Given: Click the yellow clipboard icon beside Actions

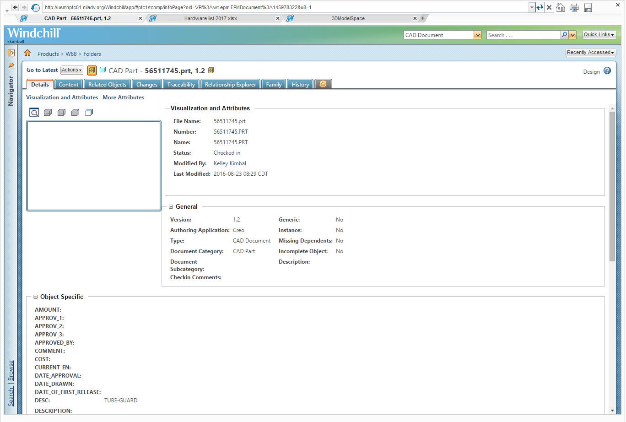Looking at the screenshot, I should click(92, 70).
